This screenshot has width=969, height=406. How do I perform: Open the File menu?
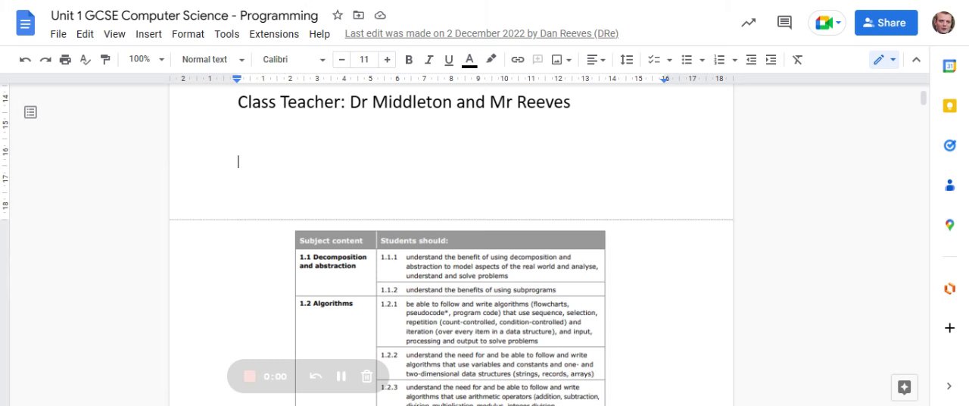tap(58, 34)
